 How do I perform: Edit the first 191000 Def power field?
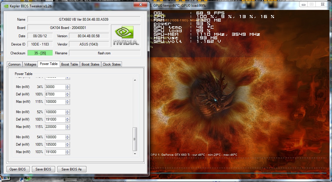(55, 119)
